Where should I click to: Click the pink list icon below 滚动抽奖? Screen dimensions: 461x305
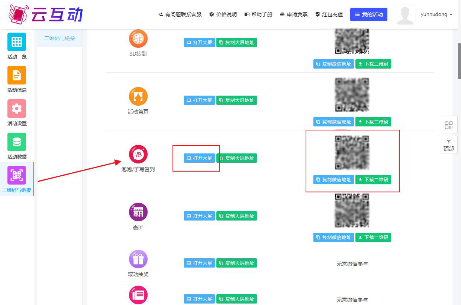(138, 295)
